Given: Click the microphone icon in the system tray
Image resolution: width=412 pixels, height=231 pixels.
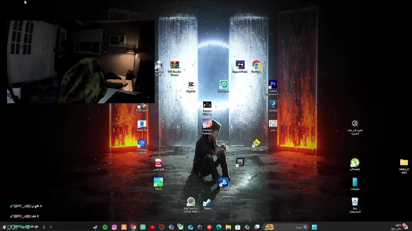Looking at the screenshot, I should tap(44, 227).
